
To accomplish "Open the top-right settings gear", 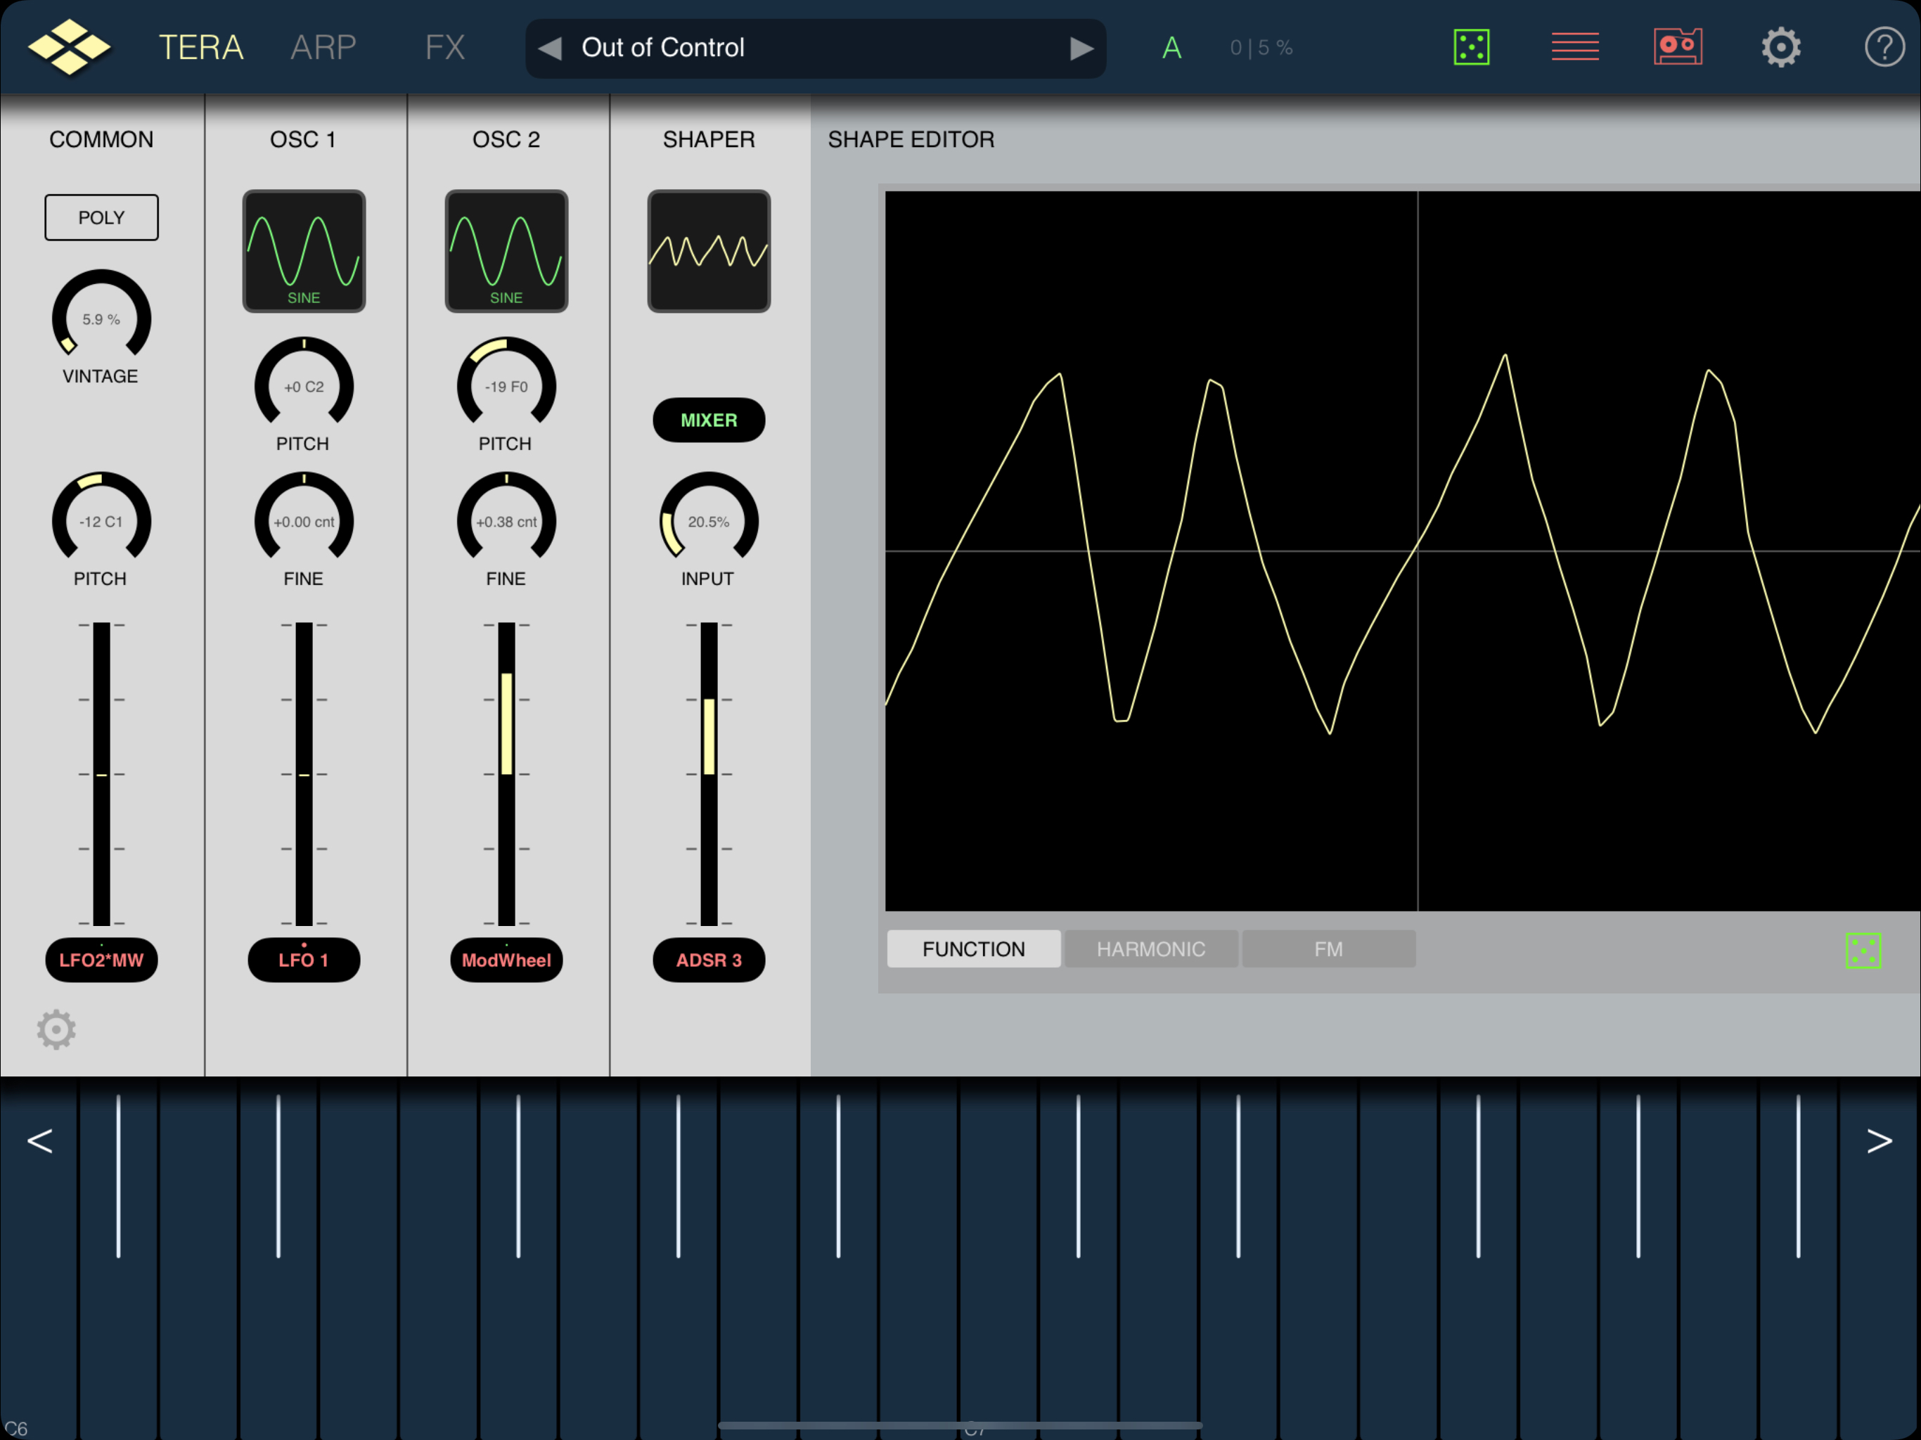I will point(1780,47).
